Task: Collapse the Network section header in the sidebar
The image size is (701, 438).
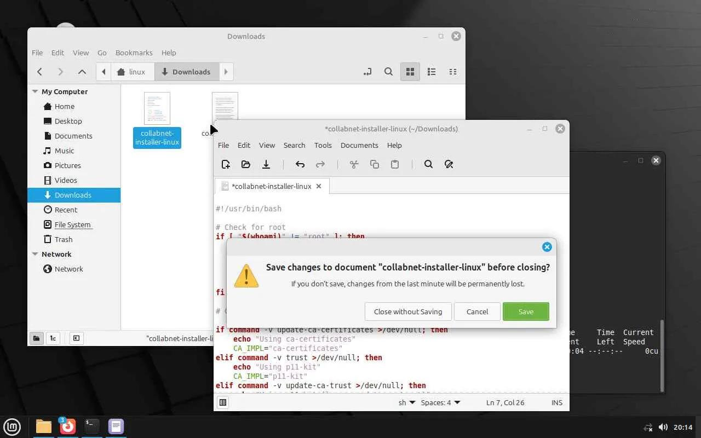Action: [x=35, y=254]
